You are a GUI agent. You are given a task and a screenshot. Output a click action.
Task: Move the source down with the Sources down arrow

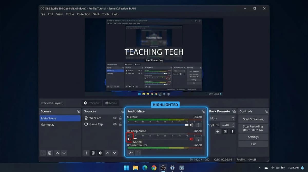114,153
